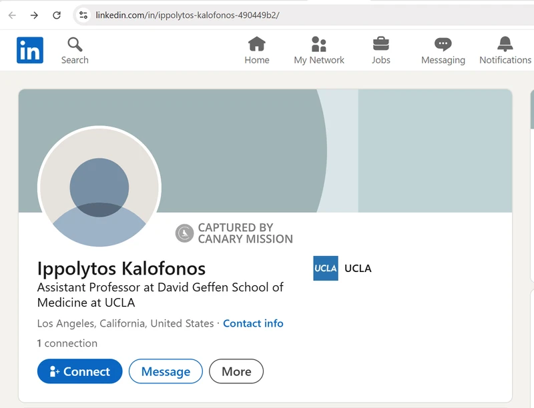Click the name Ippolytos Kalofonos

pyautogui.click(x=121, y=268)
